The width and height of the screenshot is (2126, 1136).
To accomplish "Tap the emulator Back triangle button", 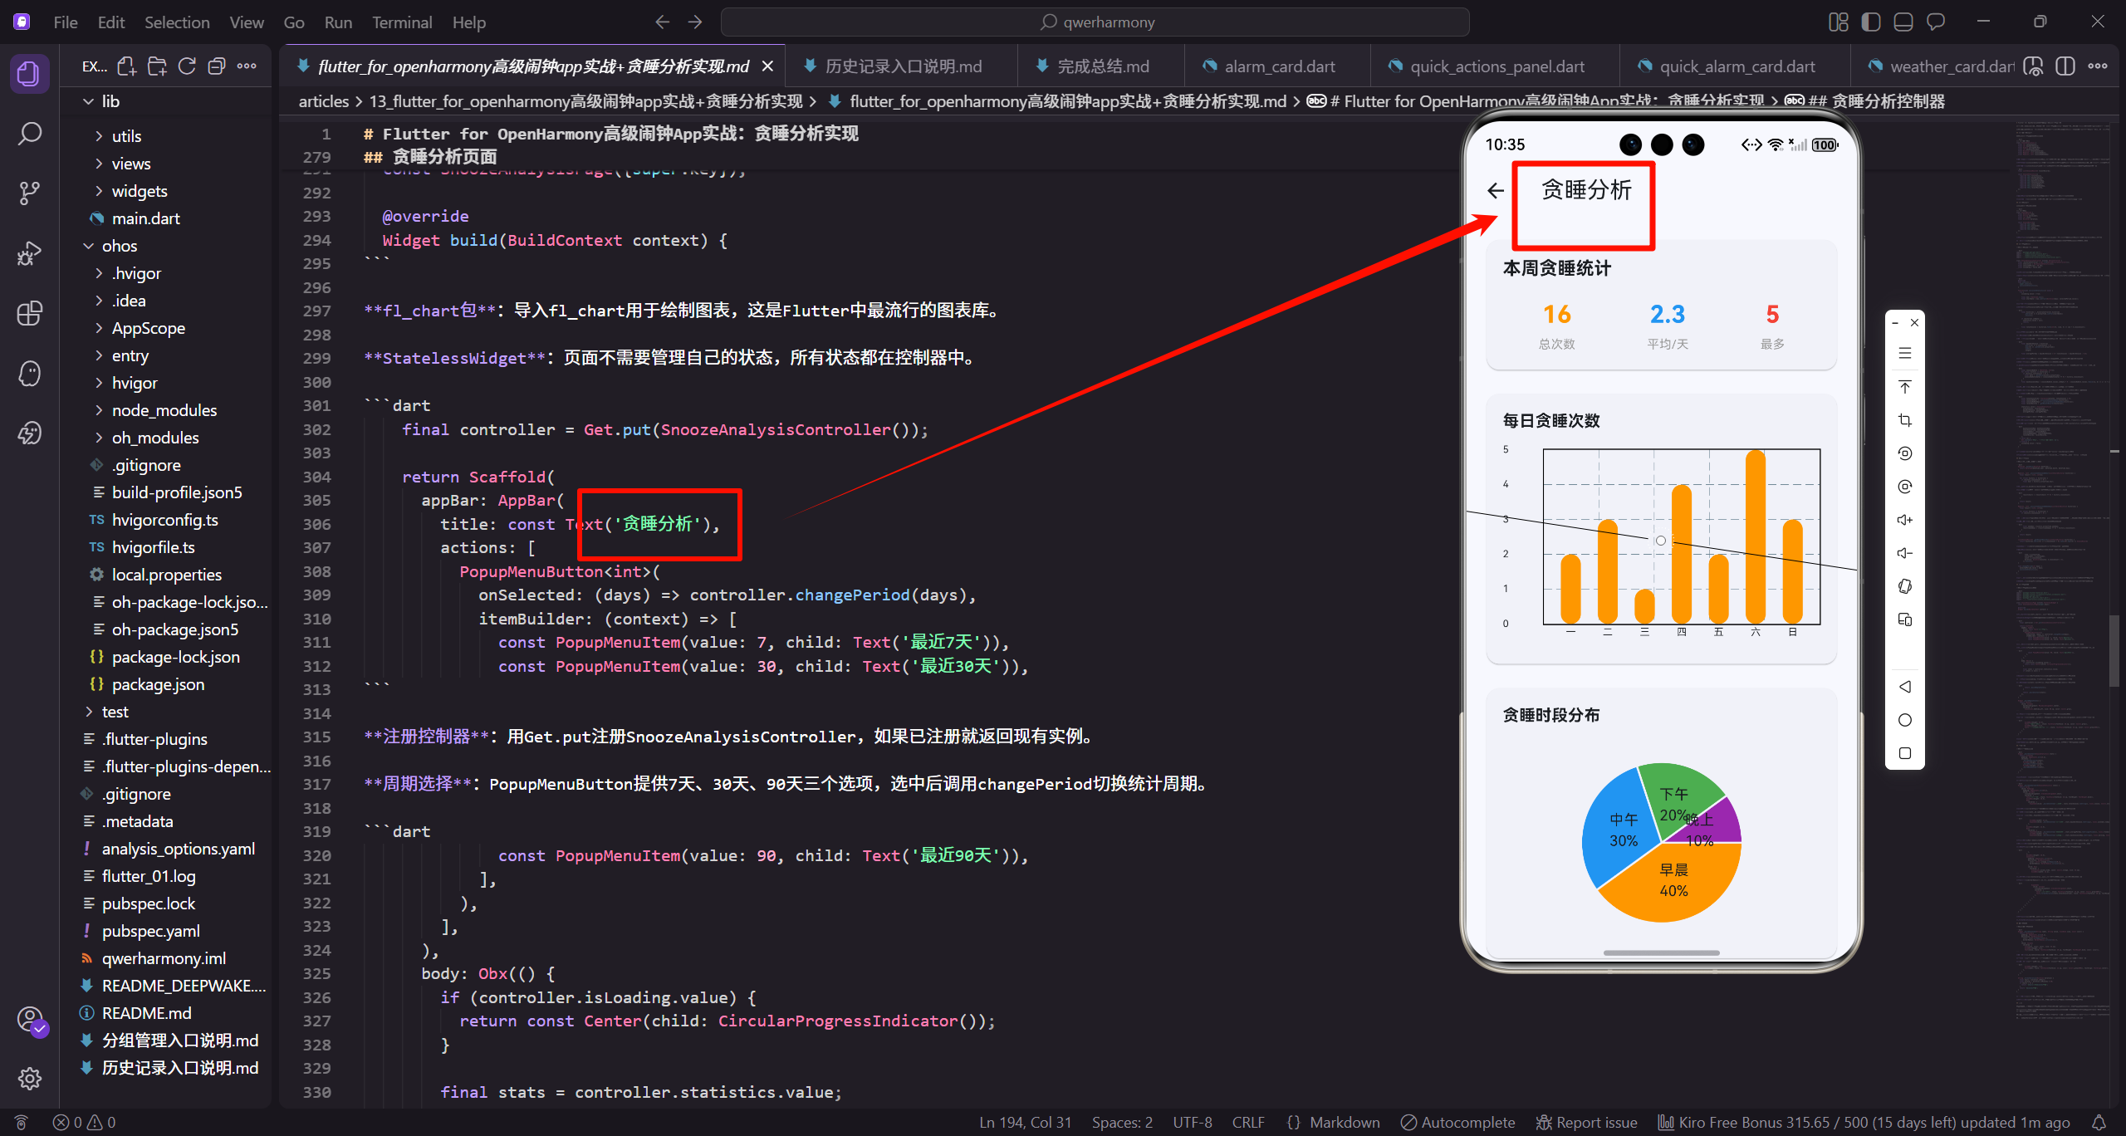I will [x=1905, y=687].
